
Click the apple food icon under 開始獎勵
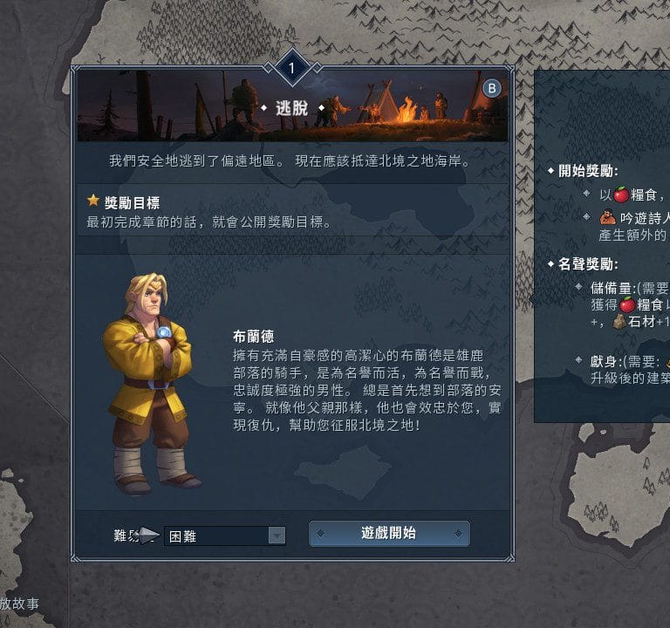[621, 195]
